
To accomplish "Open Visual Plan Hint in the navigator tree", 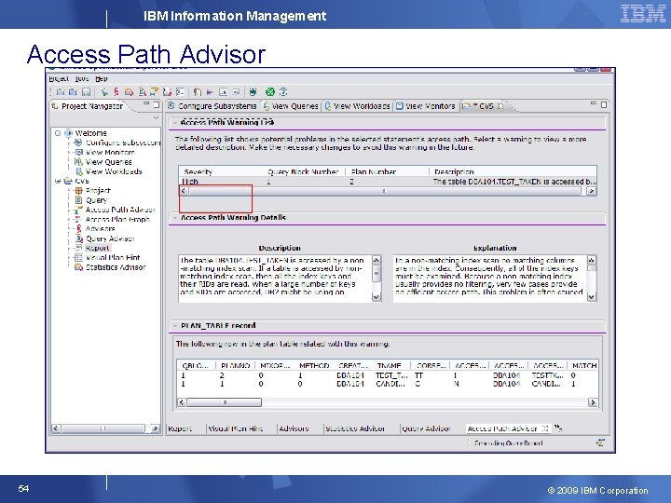I will (x=113, y=257).
